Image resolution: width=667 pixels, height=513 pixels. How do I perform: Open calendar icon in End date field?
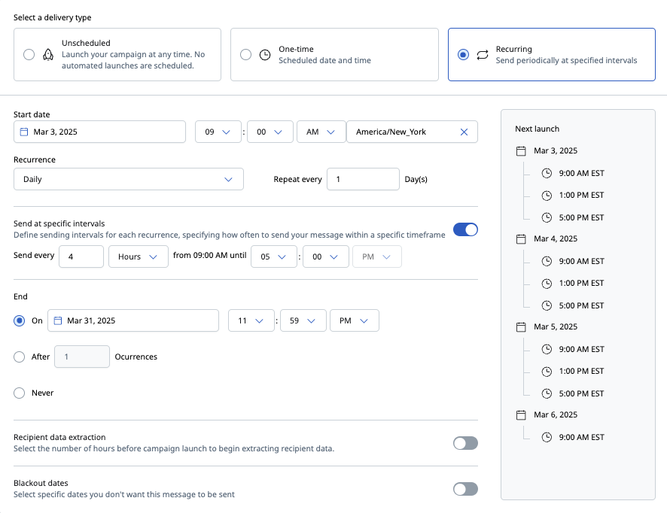click(x=58, y=320)
